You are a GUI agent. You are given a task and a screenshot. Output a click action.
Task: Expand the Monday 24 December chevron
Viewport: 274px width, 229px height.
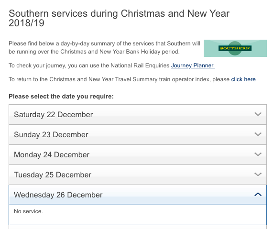tap(258, 154)
